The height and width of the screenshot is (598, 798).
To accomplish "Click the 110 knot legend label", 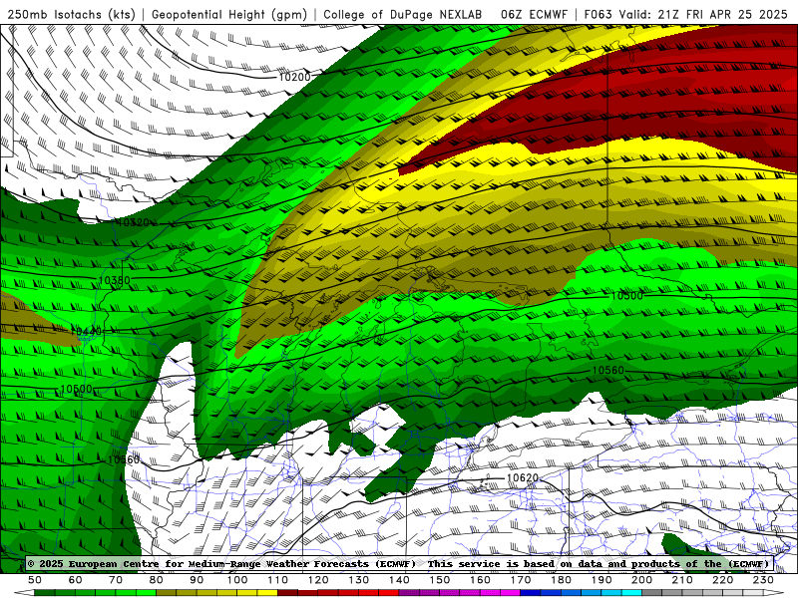I will click(x=278, y=580).
